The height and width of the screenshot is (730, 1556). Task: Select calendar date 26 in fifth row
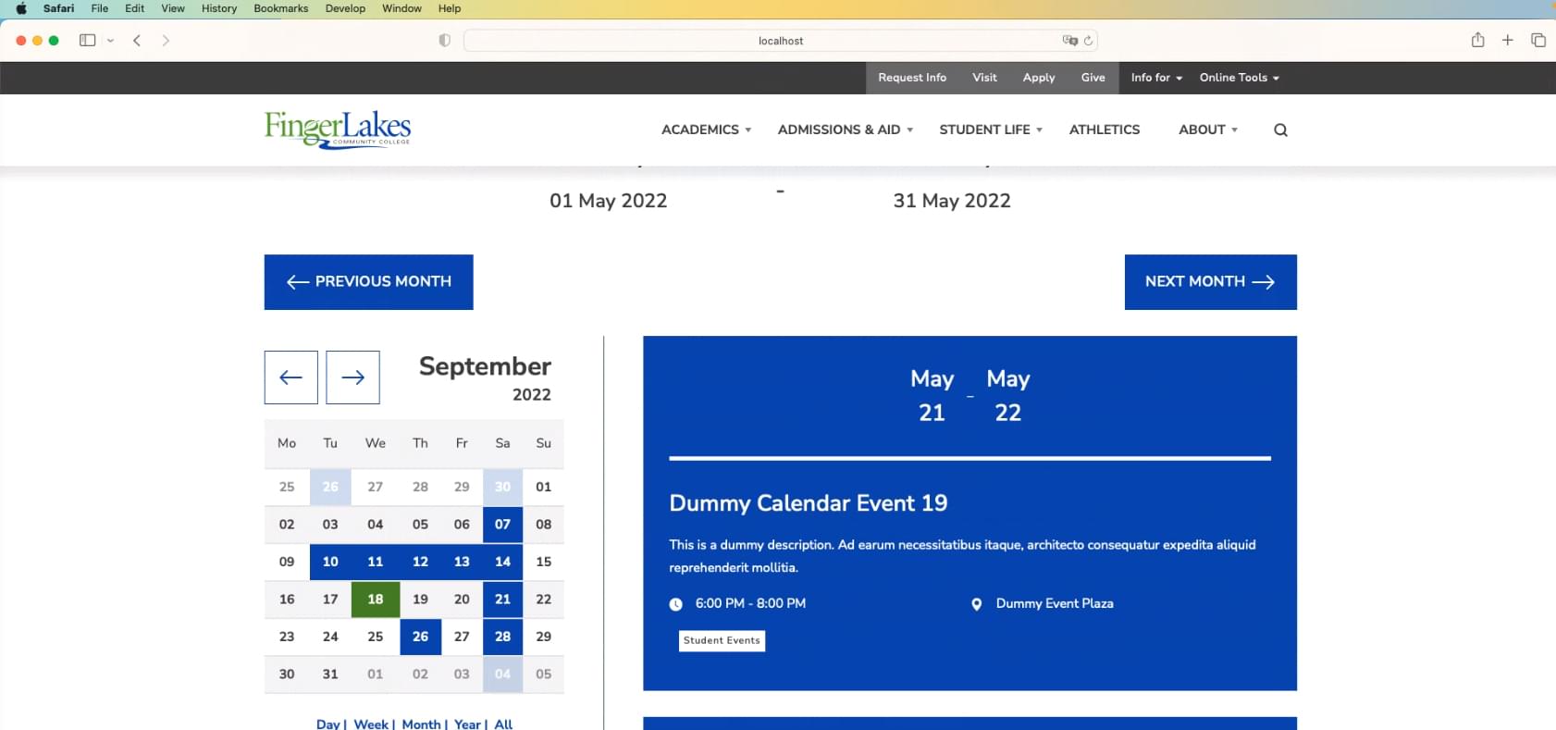click(x=420, y=637)
